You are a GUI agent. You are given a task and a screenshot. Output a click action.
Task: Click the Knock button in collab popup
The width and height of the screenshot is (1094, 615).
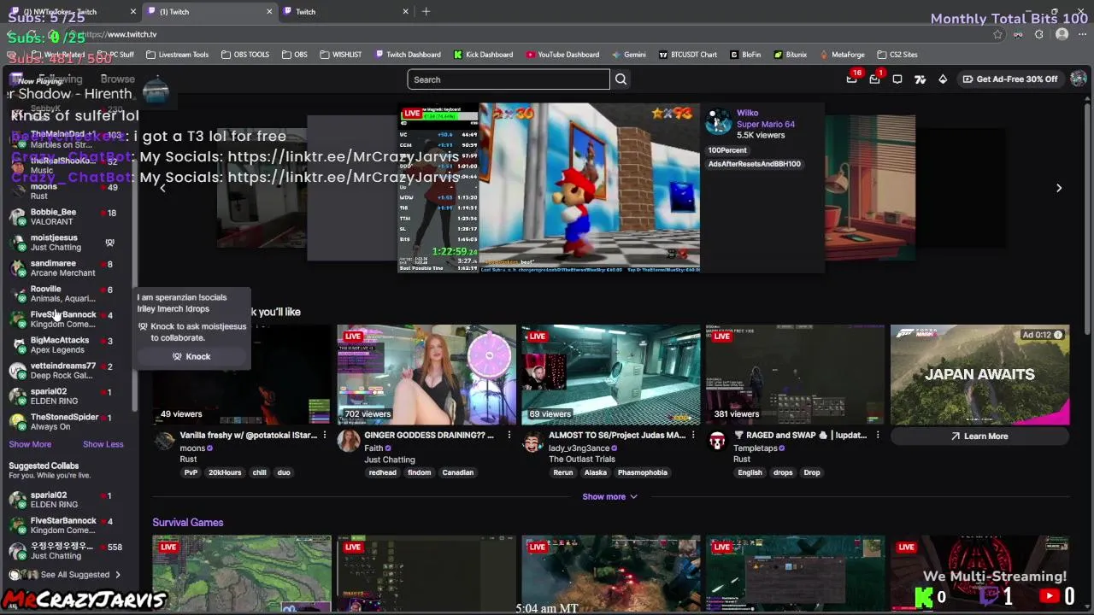pos(191,356)
